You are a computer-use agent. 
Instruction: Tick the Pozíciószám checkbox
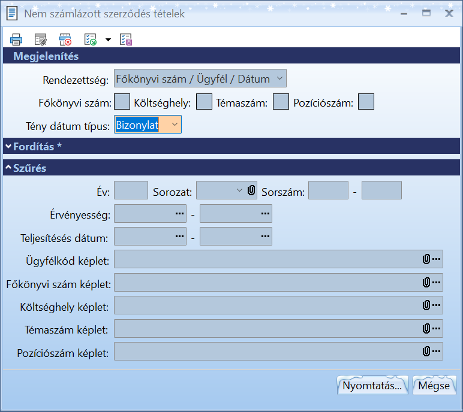click(x=366, y=102)
